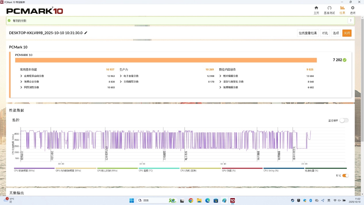Screen dimensions: 364x205
Task: Expand 应用程序启动分数 score details
Action: tap(22, 76)
